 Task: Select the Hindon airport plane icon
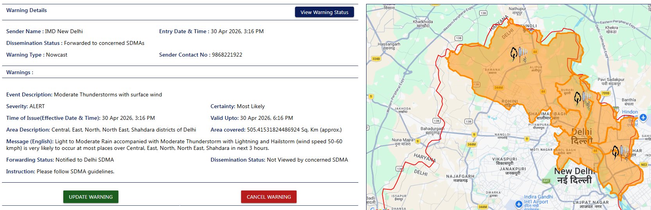(643, 117)
